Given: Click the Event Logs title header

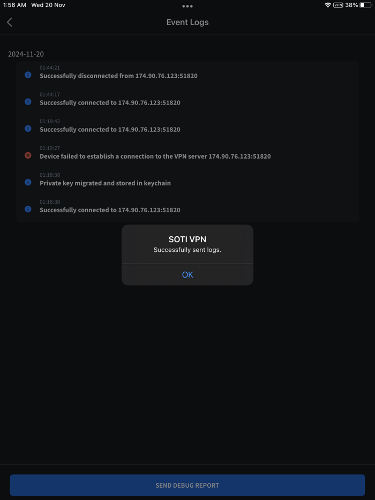Looking at the screenshot, I should 187,22.
